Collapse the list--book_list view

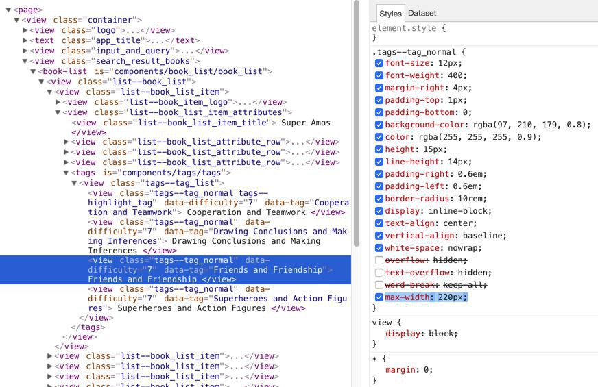click(42, 82)
